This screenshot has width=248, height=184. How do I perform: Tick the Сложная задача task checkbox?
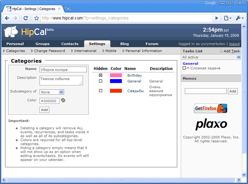pos(184,68)
